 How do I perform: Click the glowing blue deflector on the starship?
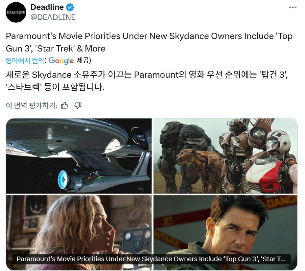tap(63, 179)
